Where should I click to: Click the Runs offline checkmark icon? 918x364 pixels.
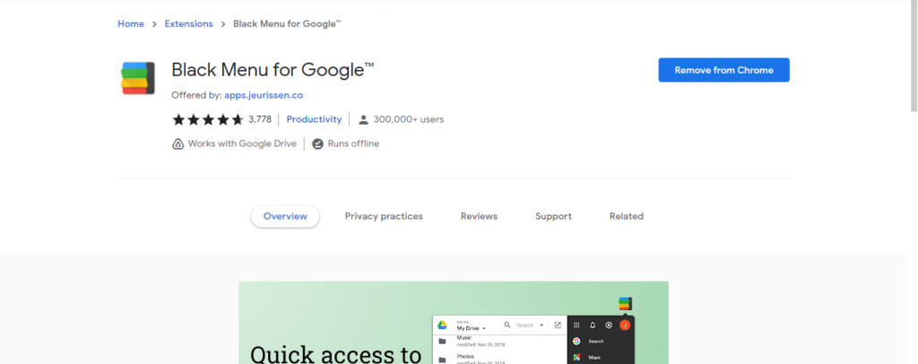(318, 144)
